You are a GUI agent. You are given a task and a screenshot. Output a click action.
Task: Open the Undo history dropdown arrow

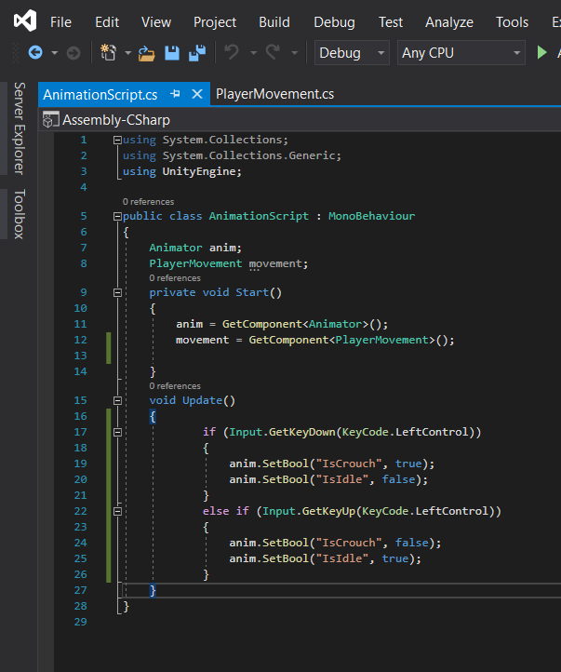pyautogui.click(x=254, y=53)
